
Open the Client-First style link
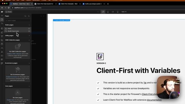click(149, 94)
